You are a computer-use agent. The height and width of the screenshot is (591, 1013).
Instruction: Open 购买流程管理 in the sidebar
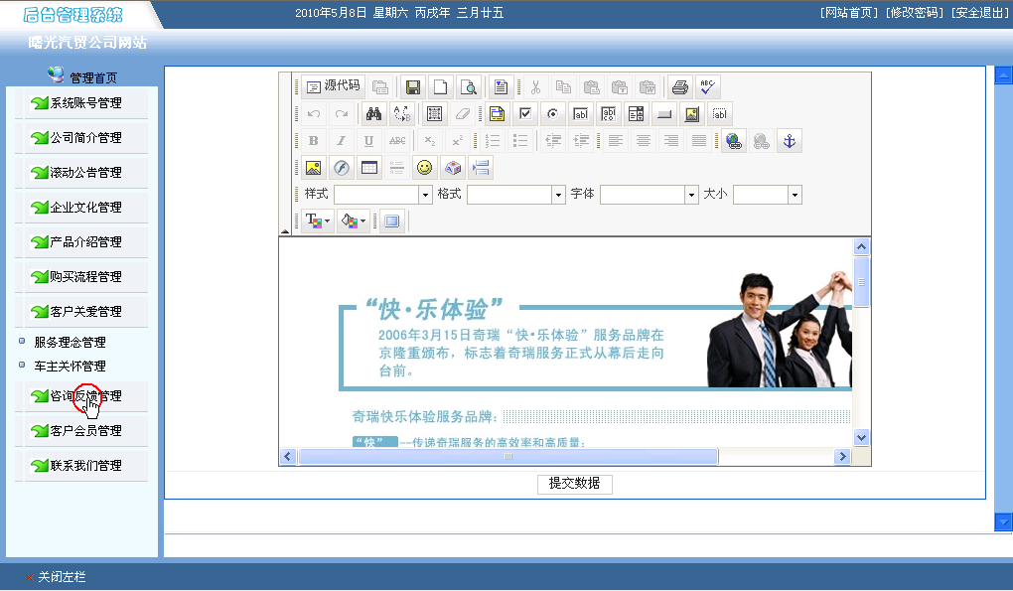click(x=86, y=276)
